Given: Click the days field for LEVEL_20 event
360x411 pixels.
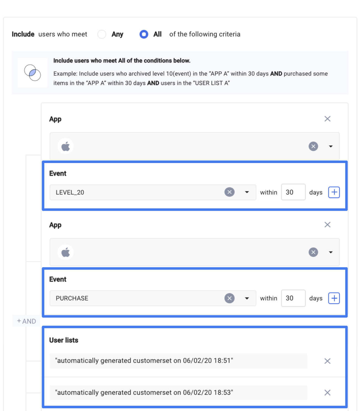Looking at the screenshot, I should 293,192.
